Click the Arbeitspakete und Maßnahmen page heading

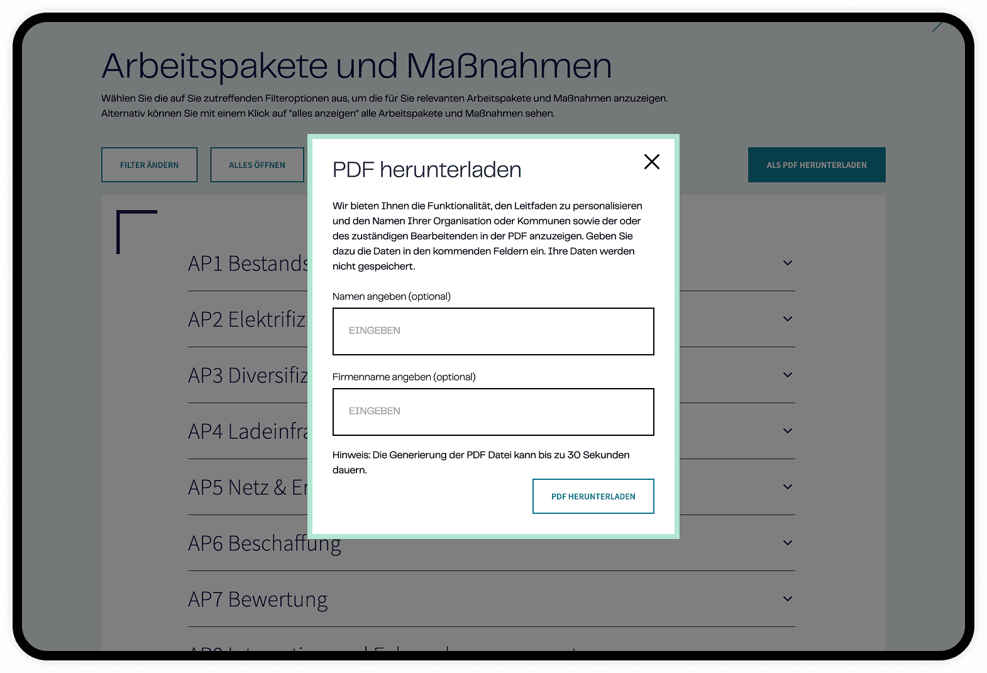pos(356,66)
